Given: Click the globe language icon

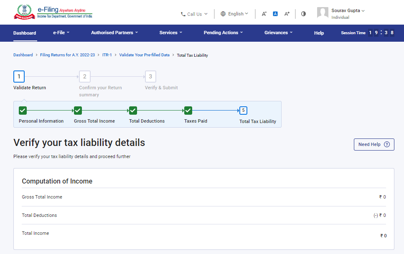Looking at the screenshot, I should pos(223,14).
